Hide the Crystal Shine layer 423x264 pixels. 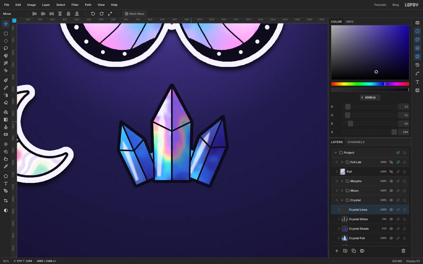[x=391, y=219]
